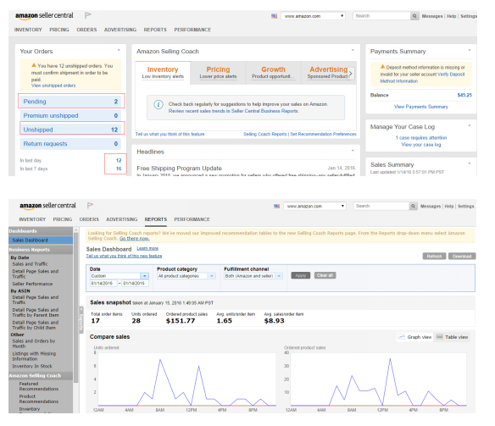Switch to Table view in Compare sales
Screen dimensions: 495x426
pos(452,337)
